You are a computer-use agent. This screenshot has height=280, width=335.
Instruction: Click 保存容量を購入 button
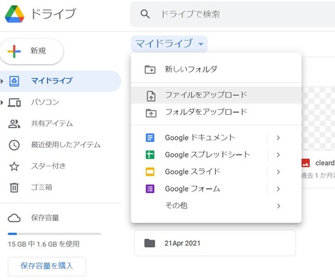(x=47, y=266)
